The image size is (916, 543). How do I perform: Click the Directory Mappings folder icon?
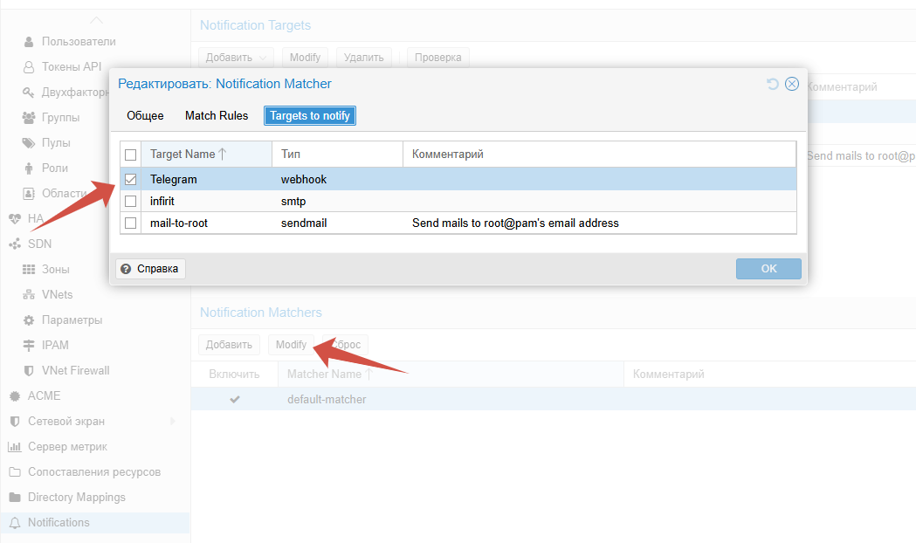(15, 498)
